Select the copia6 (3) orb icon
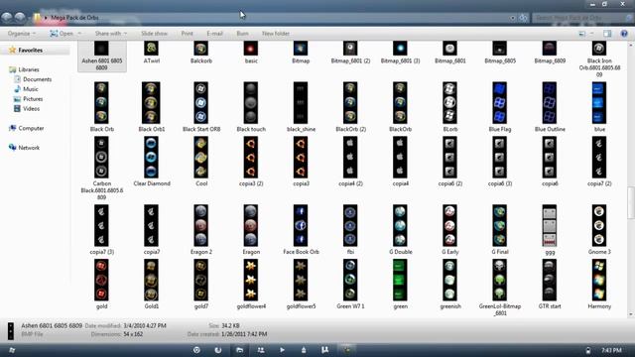 click(x=500, y=157)
